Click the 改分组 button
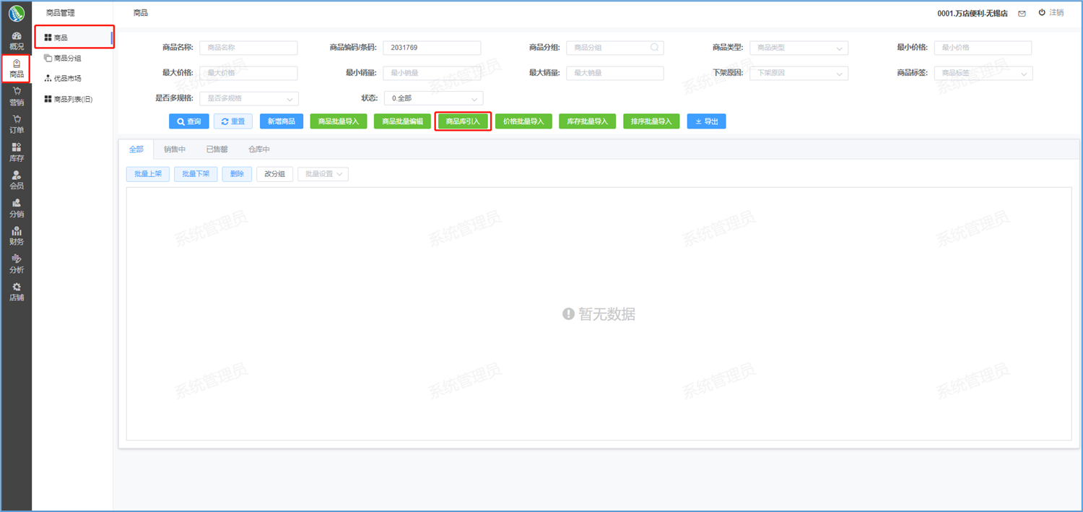The image size is (1083, 512). (x=274, y=174)
